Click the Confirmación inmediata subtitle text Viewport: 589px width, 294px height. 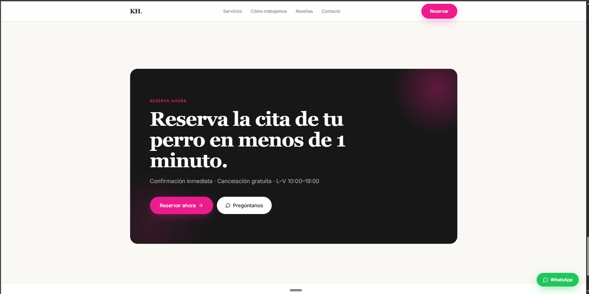234,181
